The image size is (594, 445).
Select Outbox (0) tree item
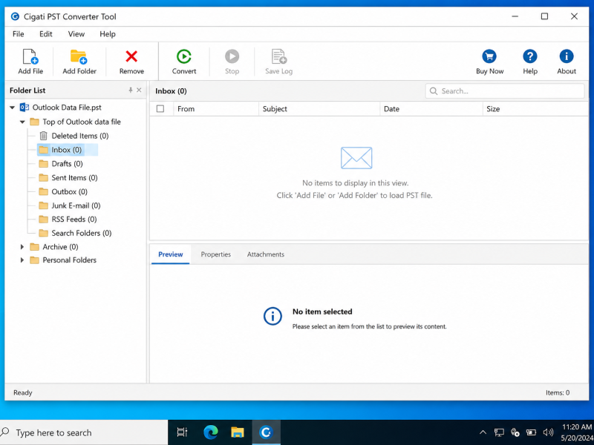pos(69,191)
